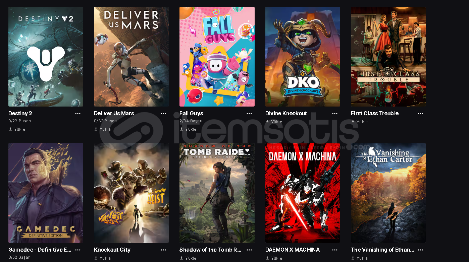Install Deliver Us Mars via Yükle

(103, 129)
